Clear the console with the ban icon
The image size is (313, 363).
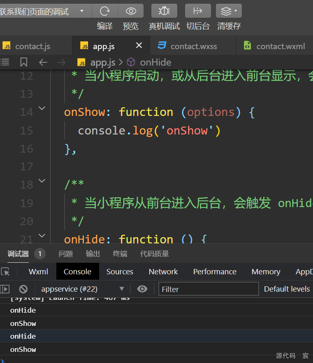click(23, 289)
